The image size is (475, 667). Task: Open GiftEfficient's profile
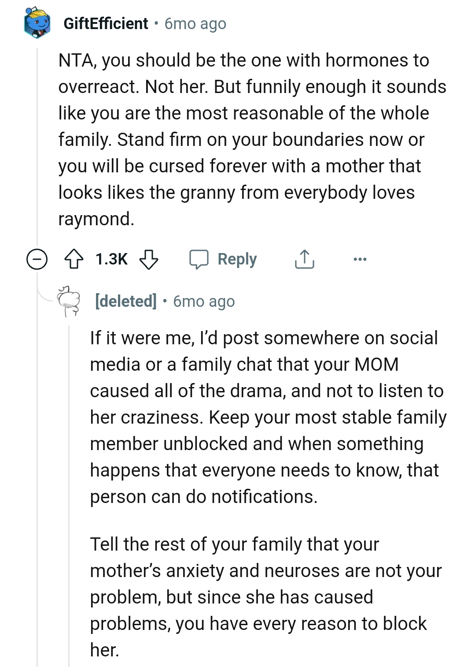click(x=105, y=23)
